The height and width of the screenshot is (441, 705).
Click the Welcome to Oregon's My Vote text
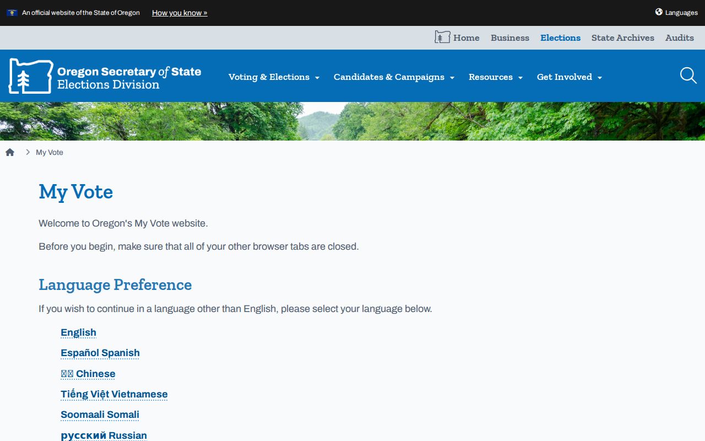pos(123,223)
